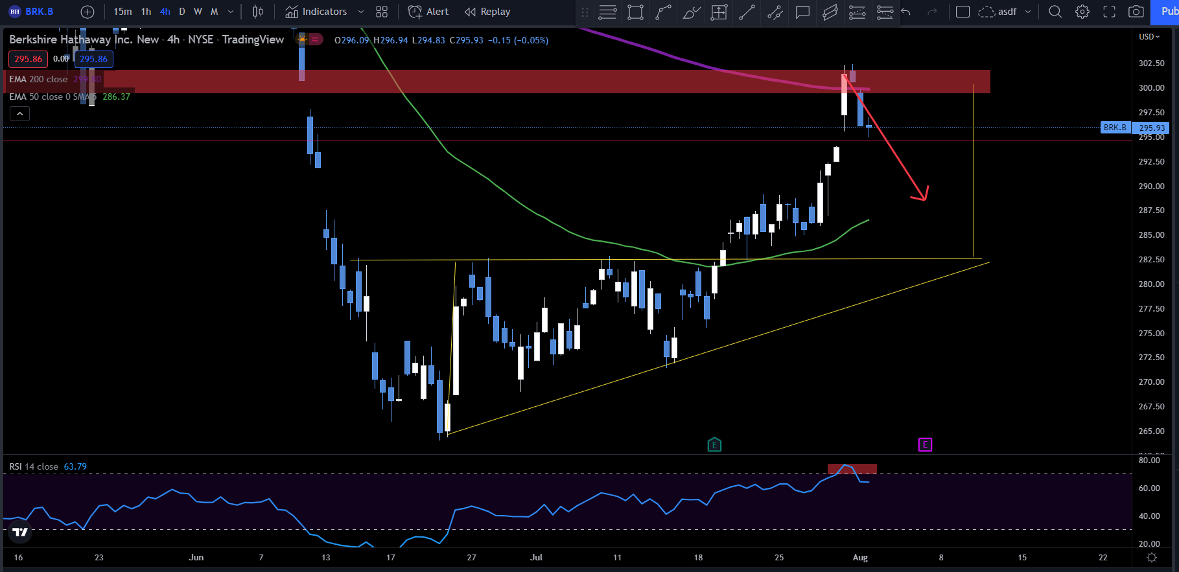
Task: Take a chart snapshot with camera
Action: coord(1136,12)
